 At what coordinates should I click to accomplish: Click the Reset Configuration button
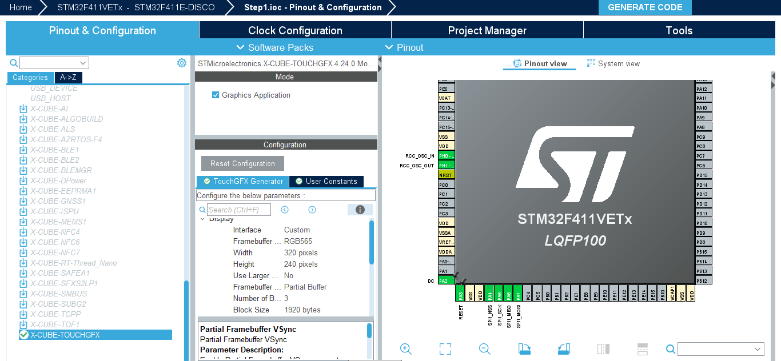pyautogui.click(x=242, y=163)
